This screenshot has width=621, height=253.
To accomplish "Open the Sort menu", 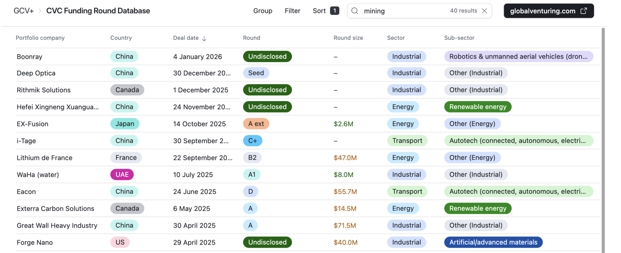I will click(x=319, y=11).
